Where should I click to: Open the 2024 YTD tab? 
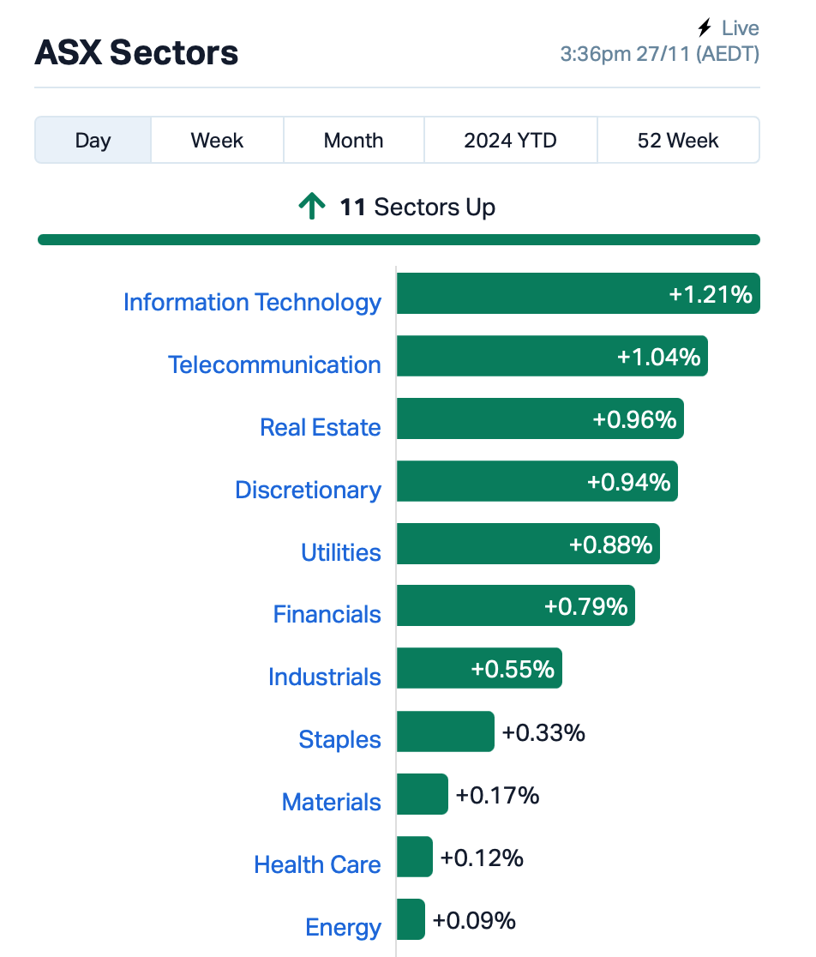pos(511,141)
